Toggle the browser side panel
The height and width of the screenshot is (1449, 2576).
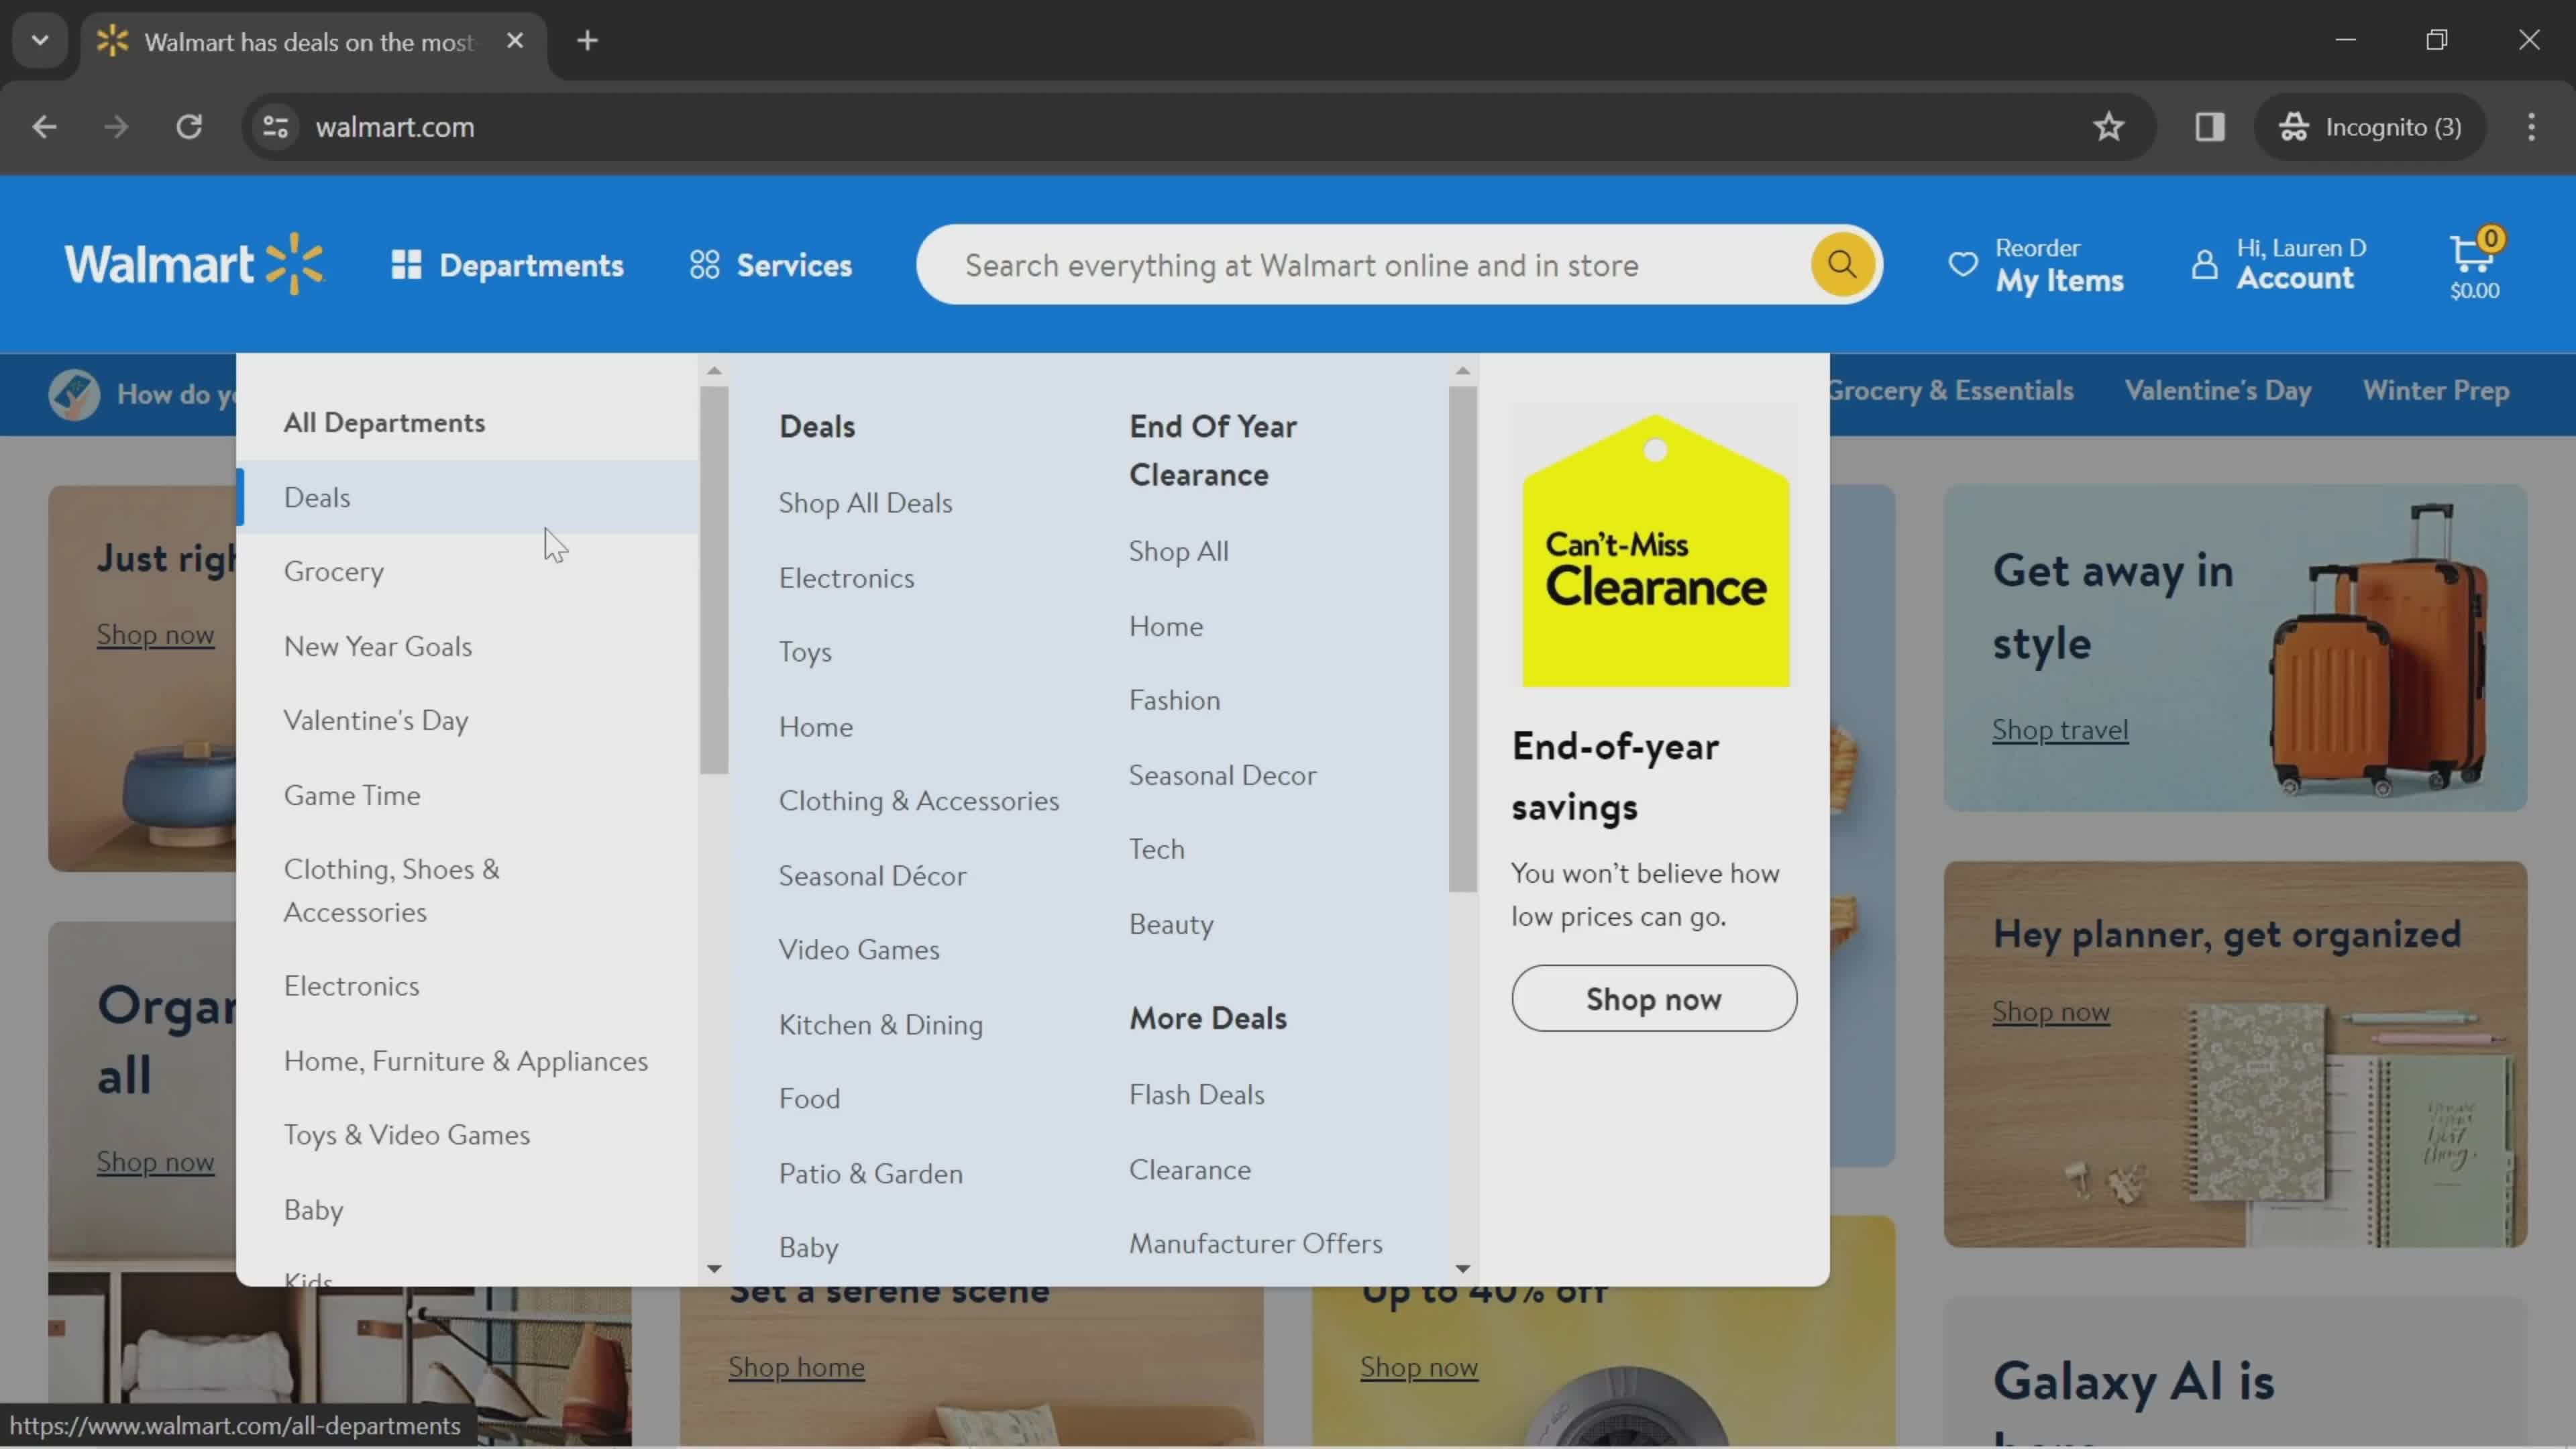pos(2209,127)
